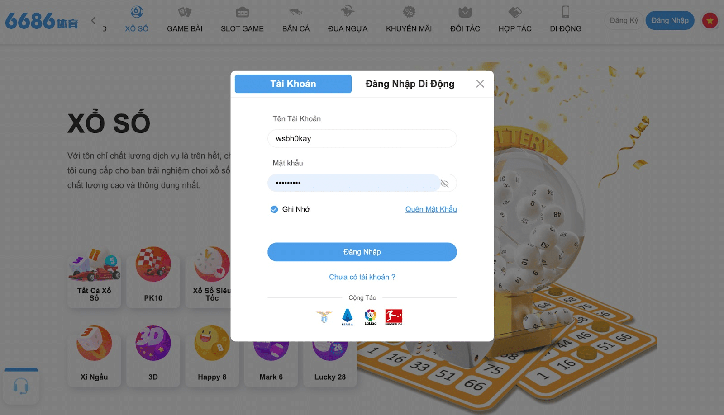Select the 3D lottery game icon
This screenshot has width=724, height=415.
[153, 355]
